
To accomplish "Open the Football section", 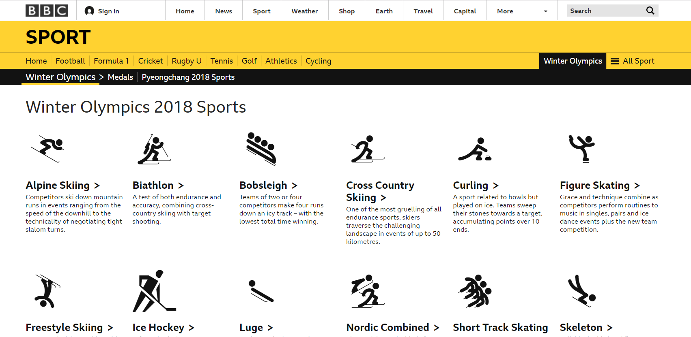I will coord(70,61).
